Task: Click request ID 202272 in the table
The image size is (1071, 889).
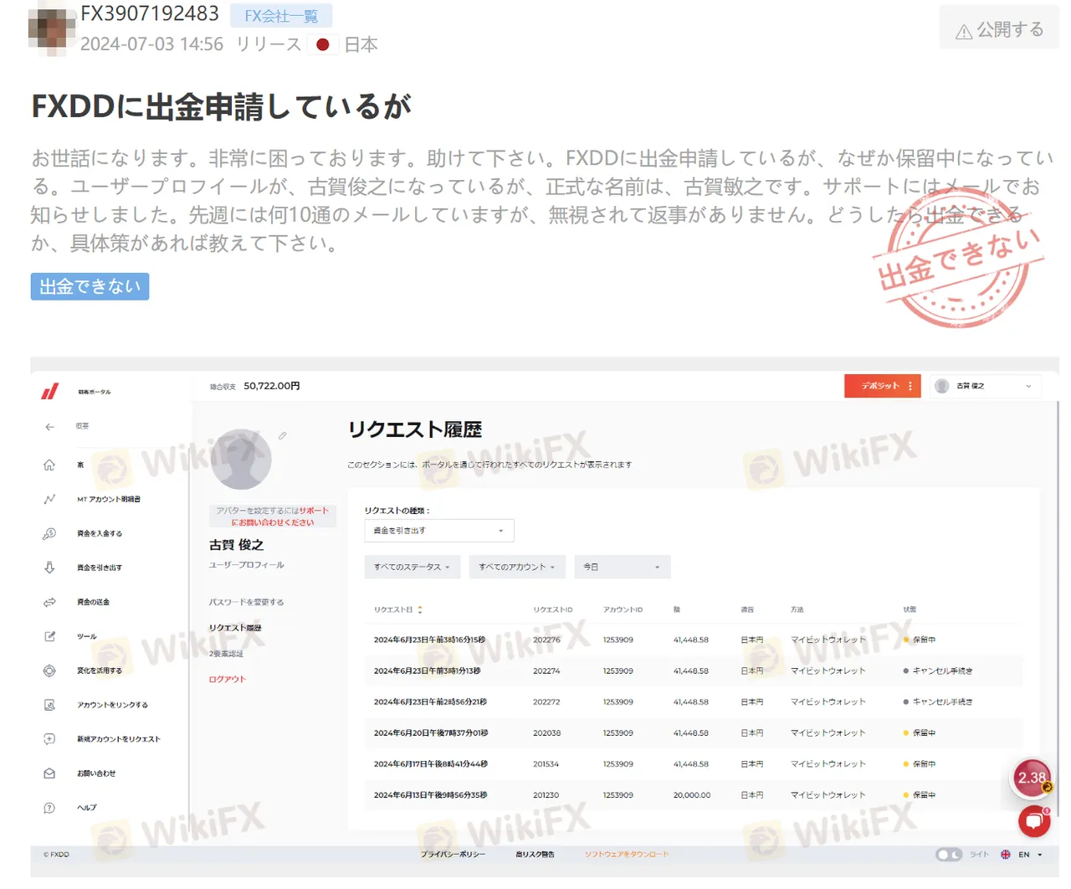Action: pyautogui.click(x=546, y=702)
